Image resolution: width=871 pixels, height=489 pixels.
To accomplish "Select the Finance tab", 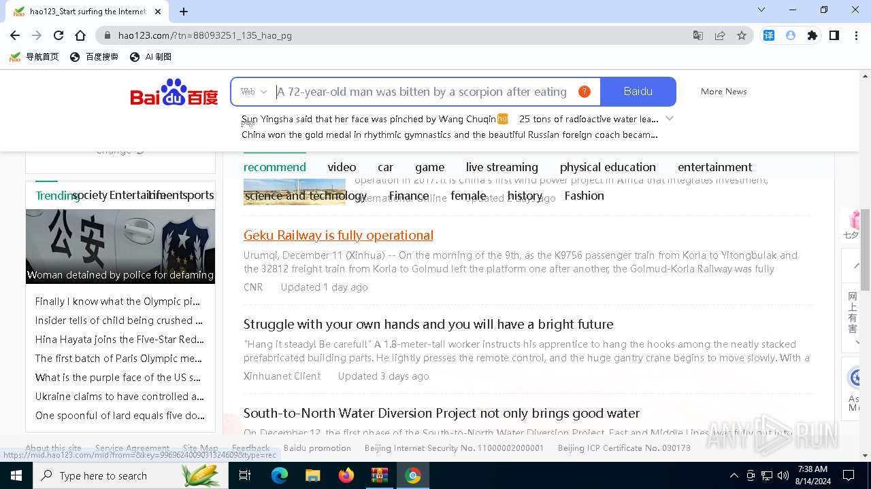I will [409, 196].
